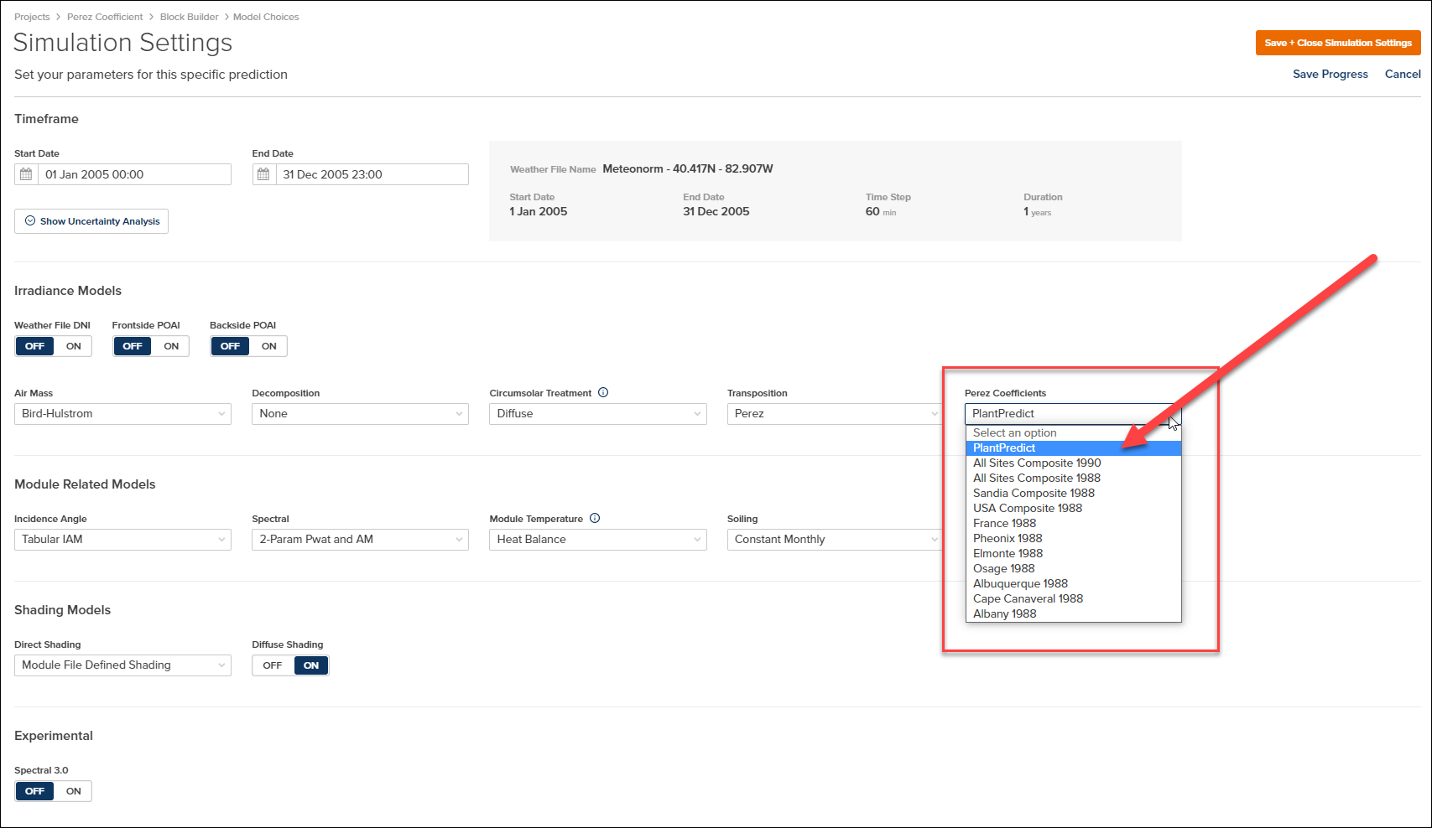The image size is (1432, 828).
Task: Click weather file name Meteonorm text
Action: coord(688,168)
